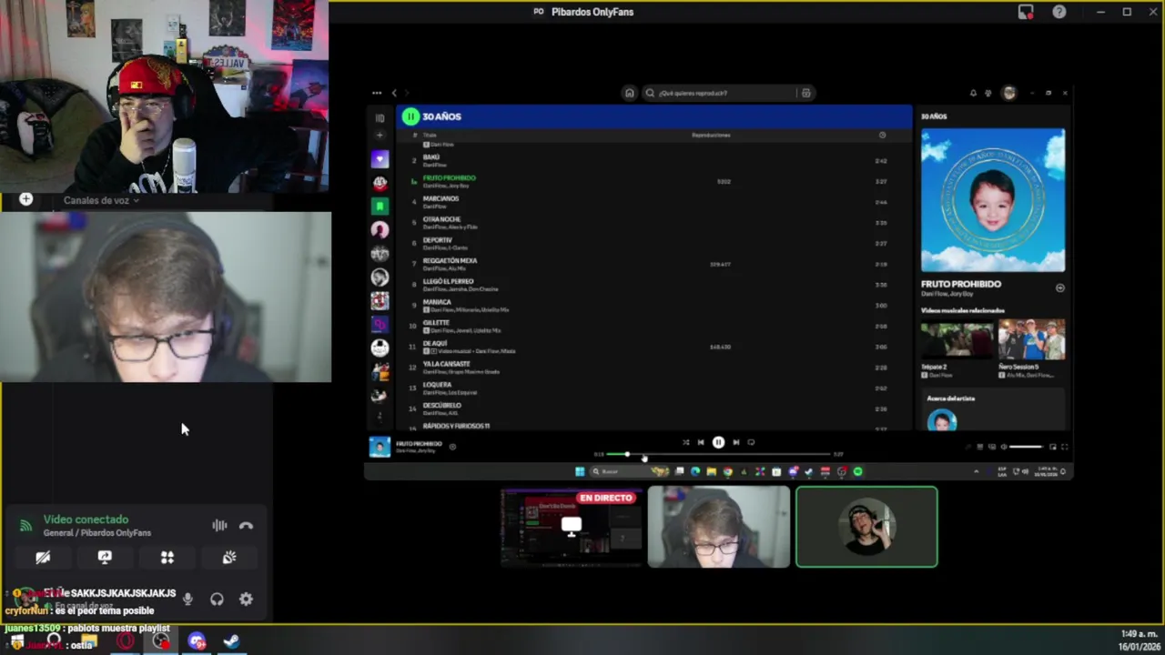Open the Trépate 2 music video
The height and width of the screenshot is (655, 1165).
click(957, 339)
